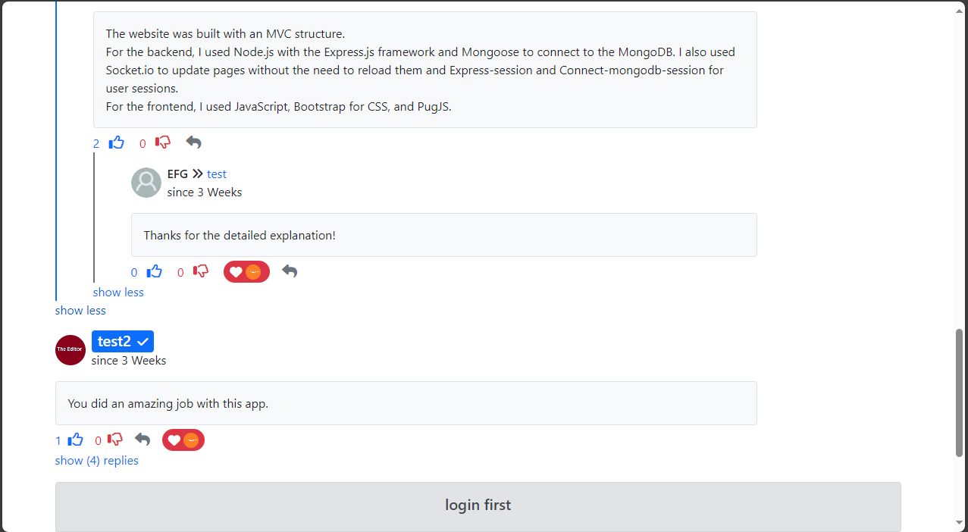Thumbs up EFG's thank-you reply
This screenshot has height=532, width=968.
click(x=154, y=271)
